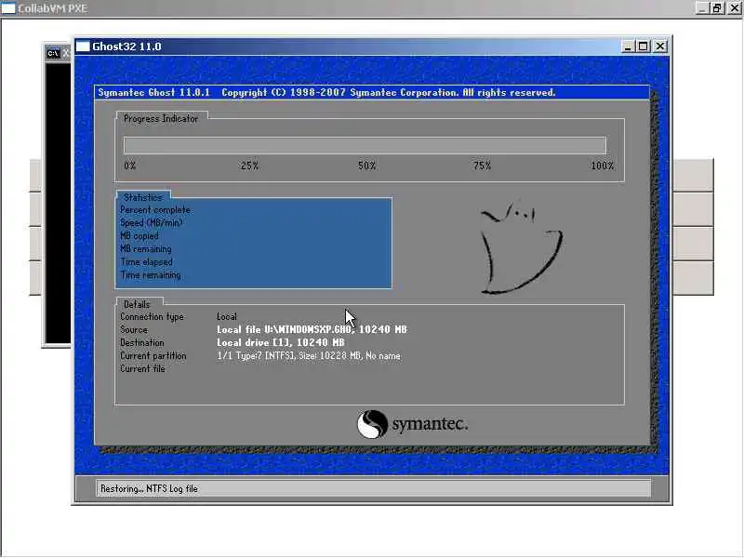Click the MB copied statistic
Image resolution: width=744 pixels, height=558 pixels.
pyautogui.click(x=139, y=236)
